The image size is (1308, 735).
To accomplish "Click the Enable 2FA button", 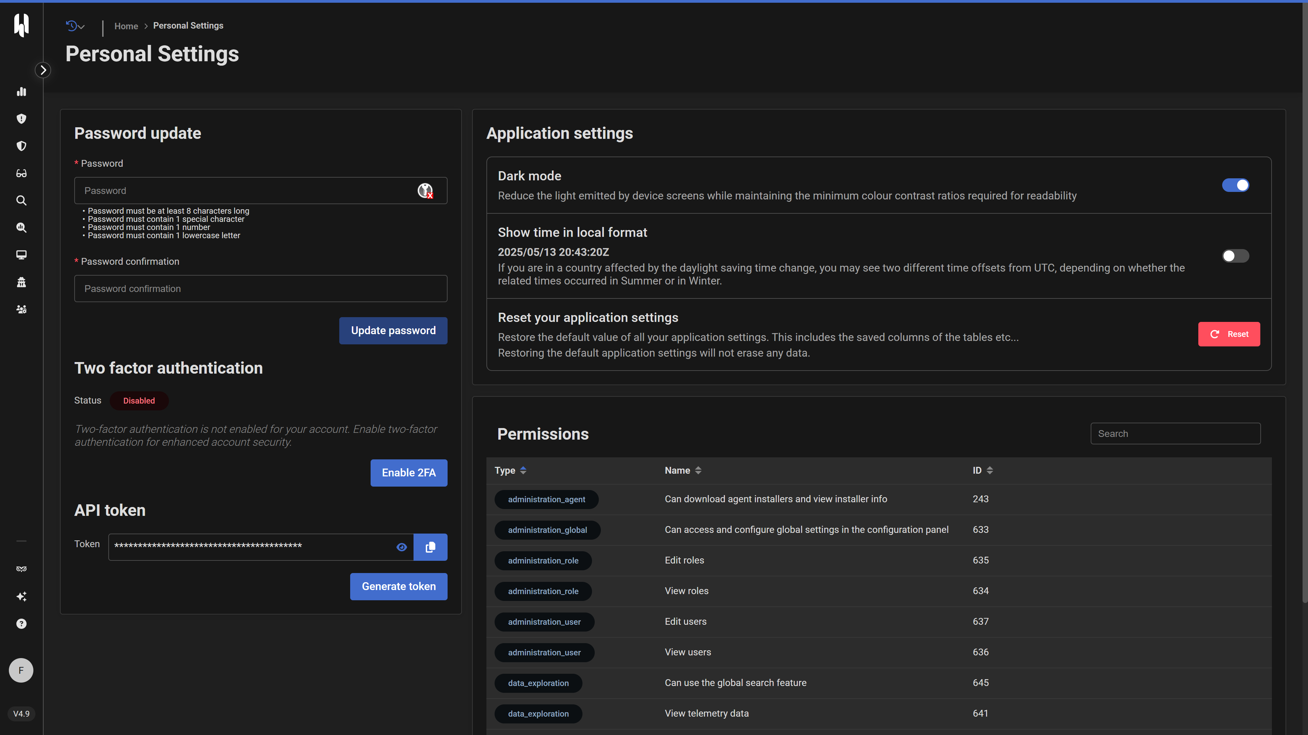I will coord(409,473).
